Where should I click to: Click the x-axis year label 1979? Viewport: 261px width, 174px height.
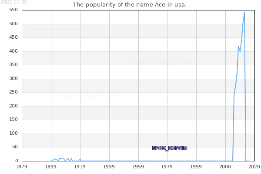pyautogui.click(x=167, y=167)
